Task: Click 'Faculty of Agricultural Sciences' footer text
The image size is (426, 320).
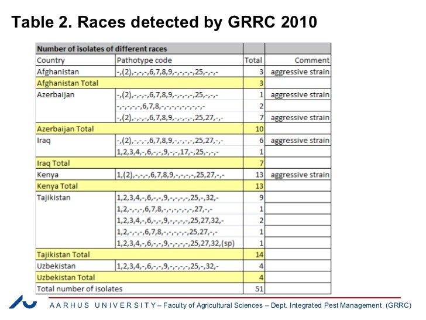Action: tap(213, 305)
